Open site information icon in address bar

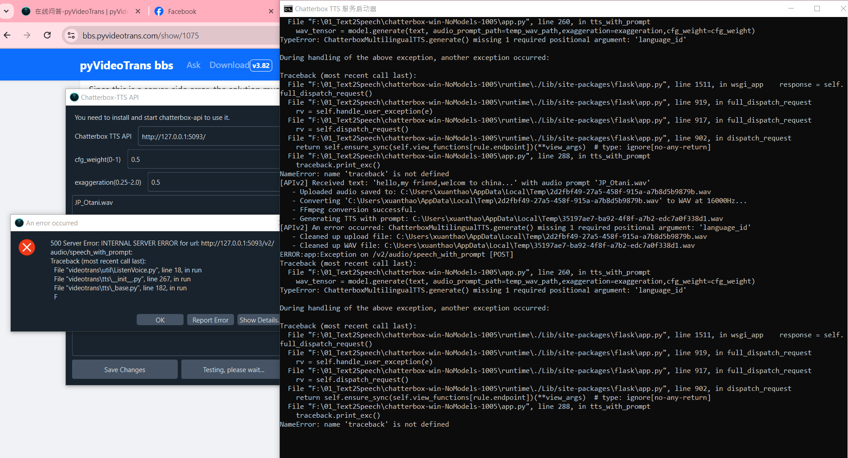(x=71, y=35)
